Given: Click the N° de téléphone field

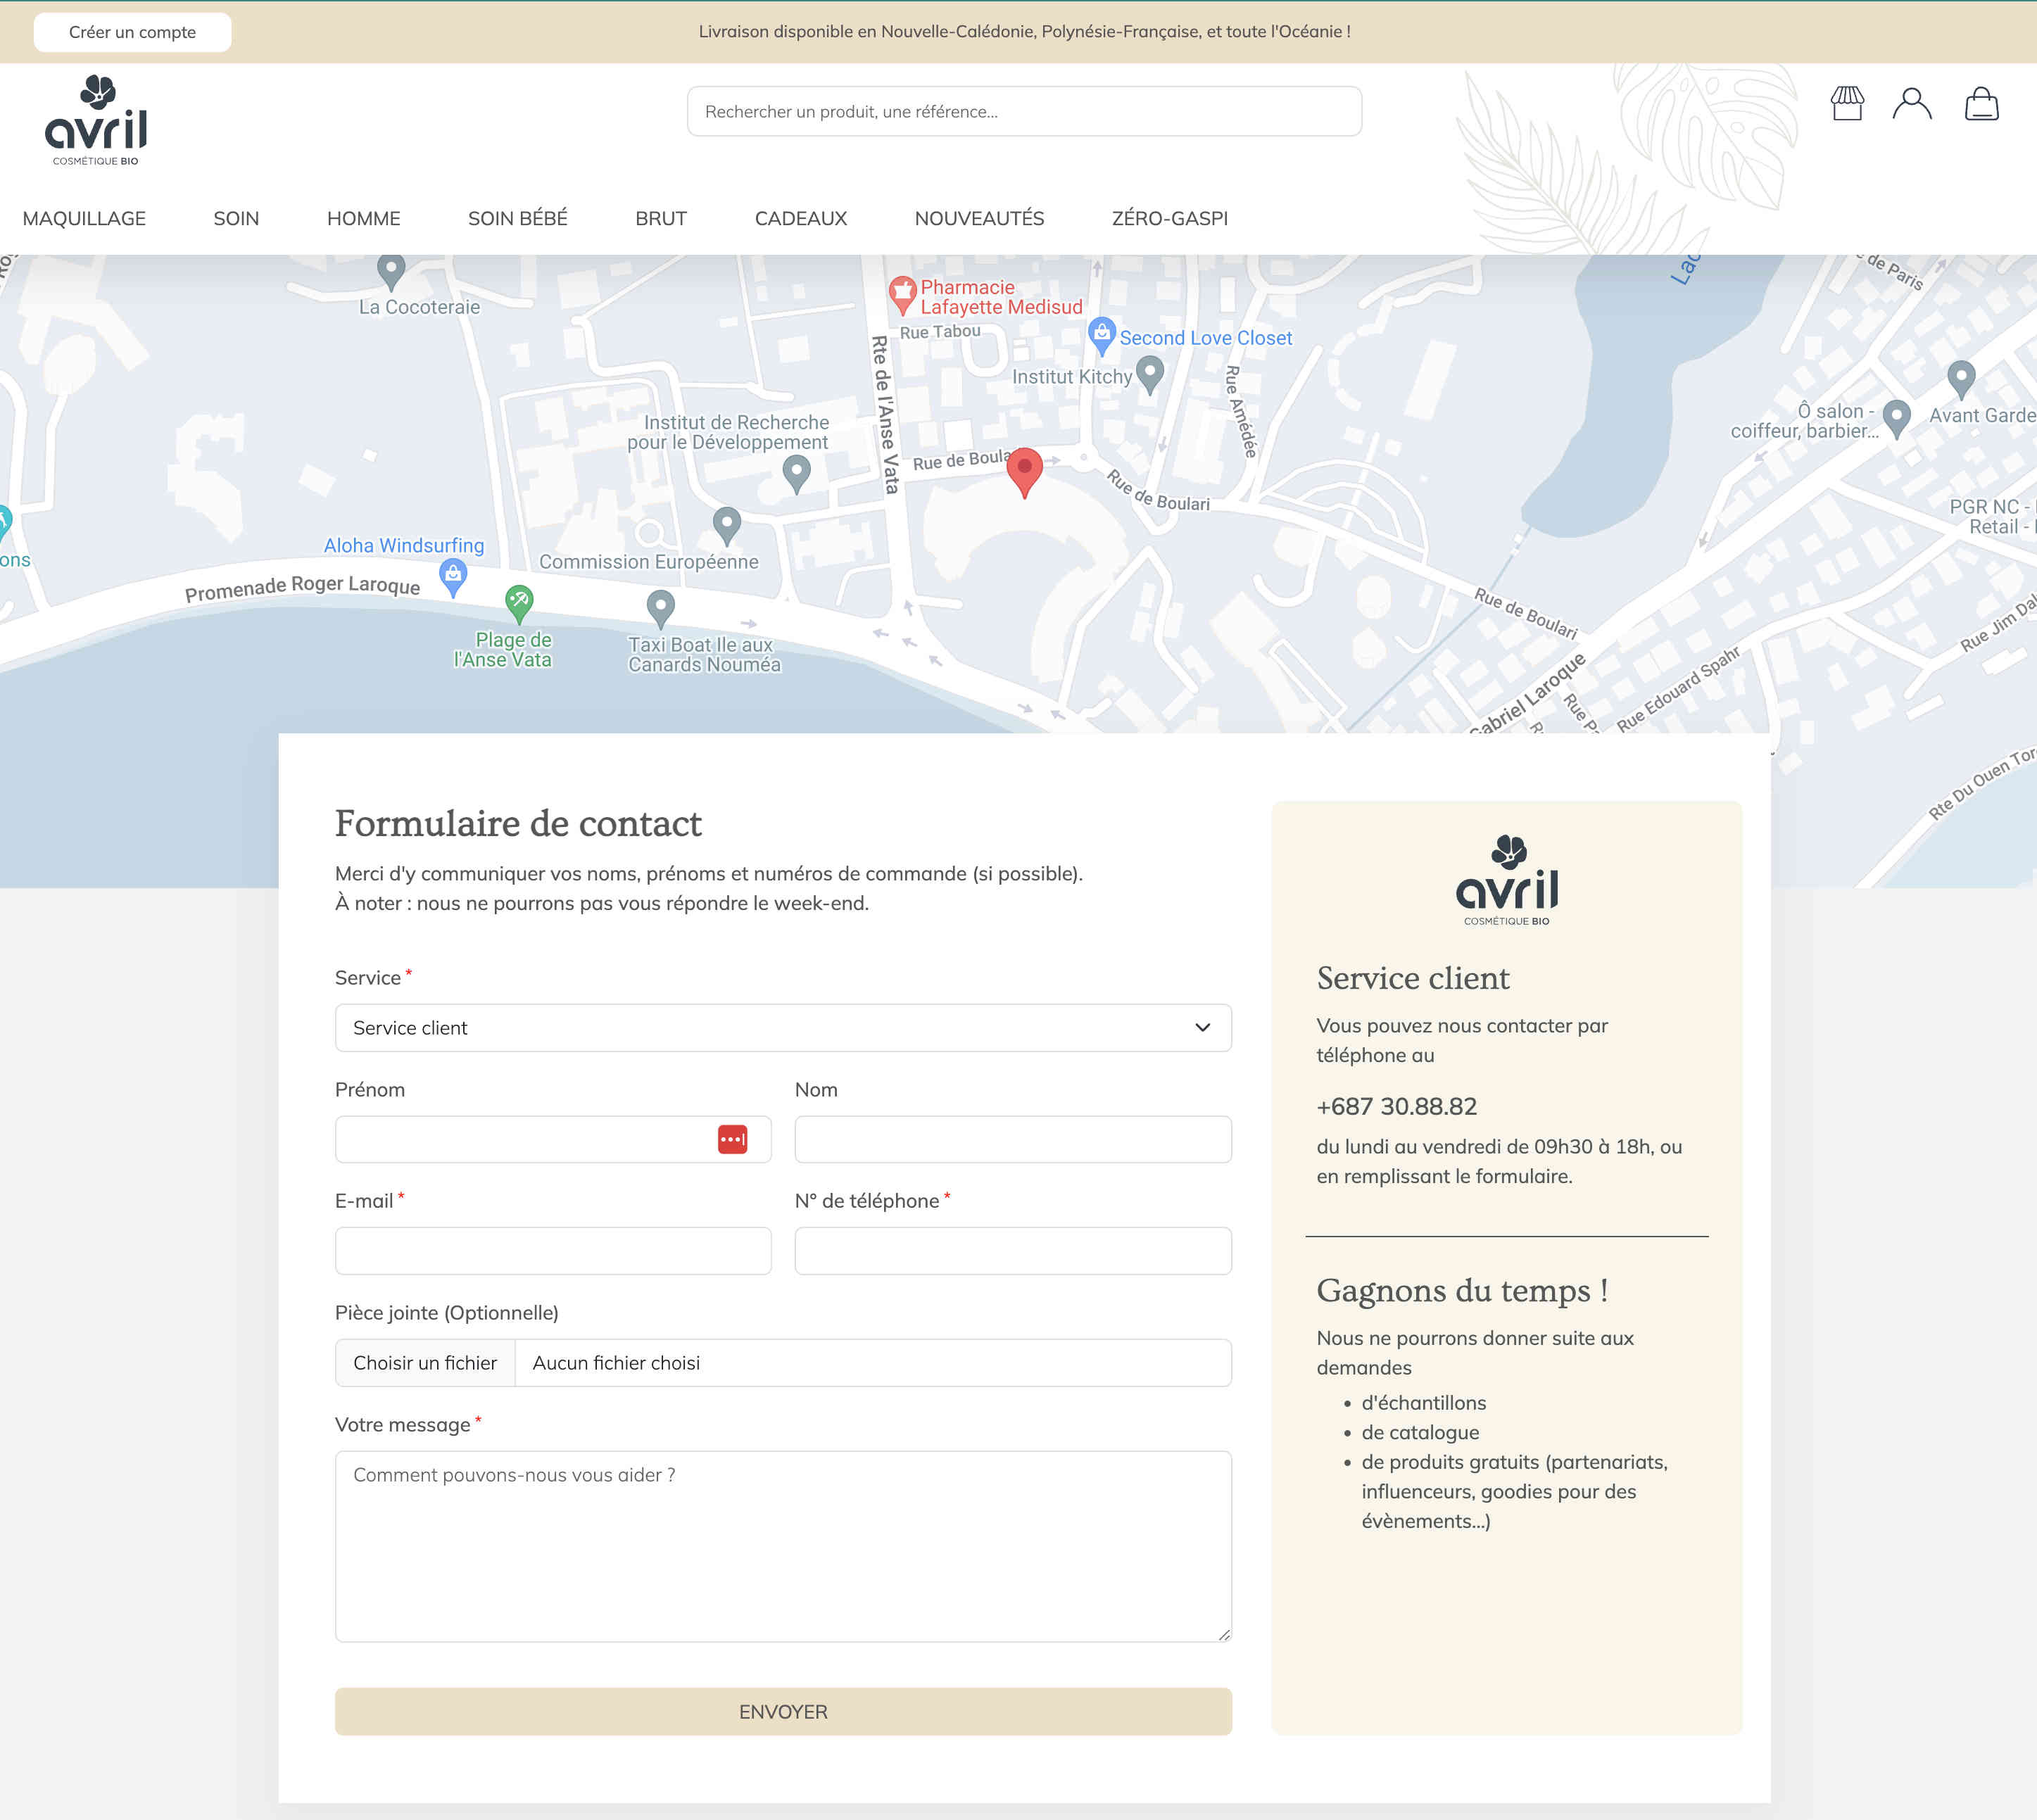Looking at the screenshot, I should pyautogui.click(x=1012, y=1251).
